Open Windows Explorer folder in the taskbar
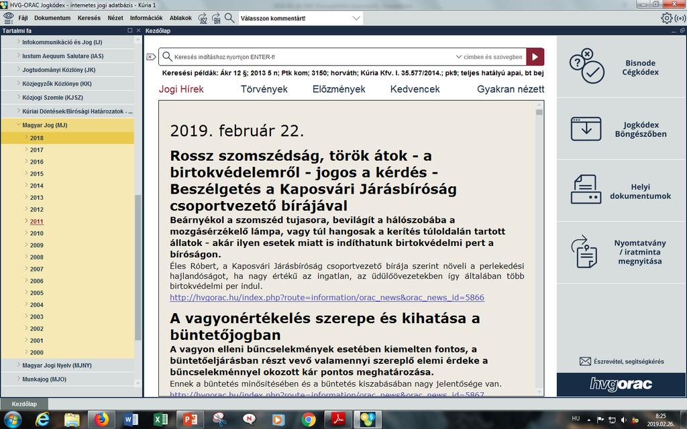 click(72, 420)
